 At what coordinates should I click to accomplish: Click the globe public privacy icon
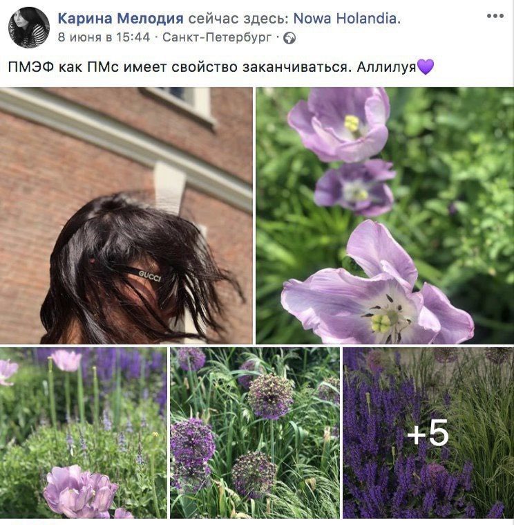289,38
